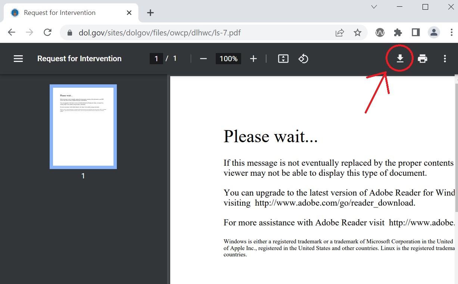458x284 pixels.
Task: Reload the current page
Action: coord(47,32)
